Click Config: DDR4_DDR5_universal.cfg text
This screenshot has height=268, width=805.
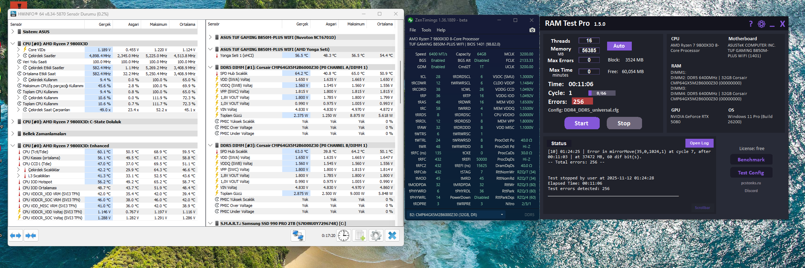tap(583, 110)
